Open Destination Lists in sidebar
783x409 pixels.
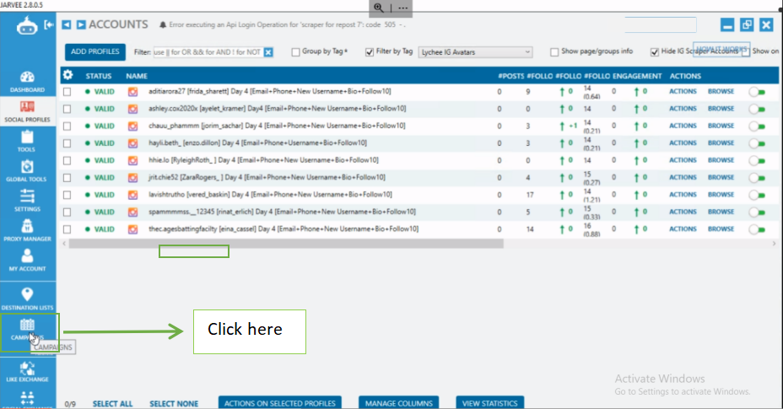coord(27,299)
